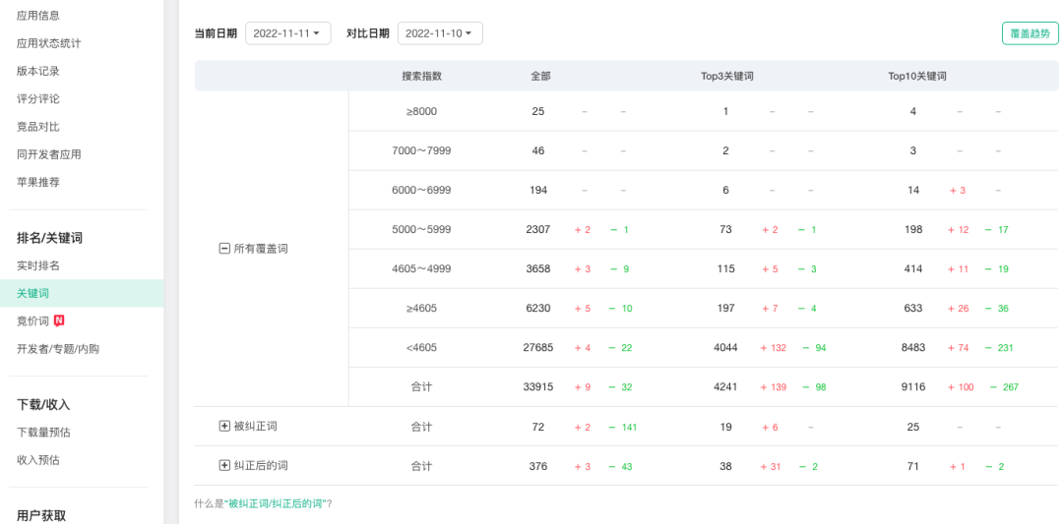The height and width of the screenshot is (524, 1063).
Task: Expand the 纠正后的词 row group
Action: (x=224, y=466)
